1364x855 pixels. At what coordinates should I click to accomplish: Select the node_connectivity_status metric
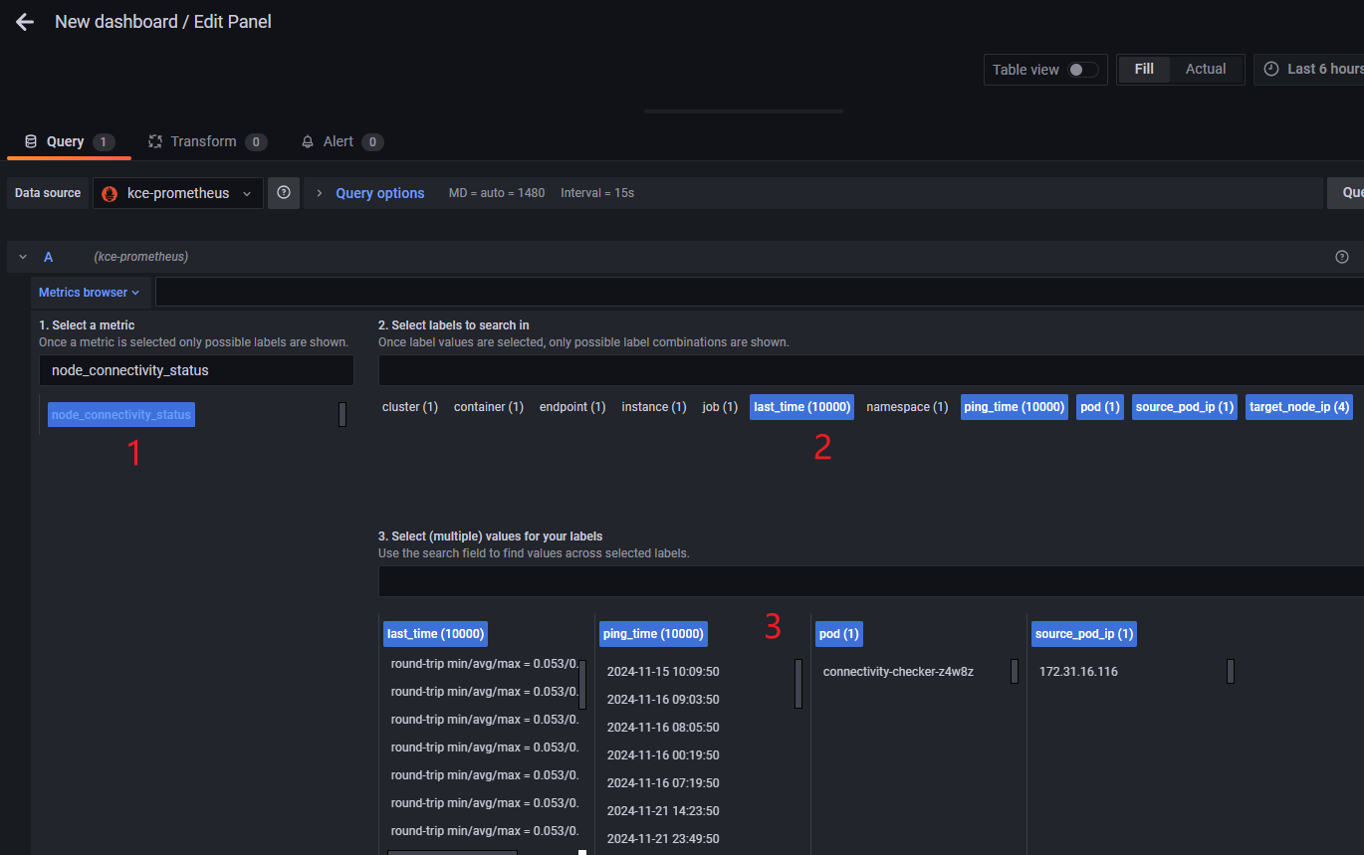tap(121, 415)
